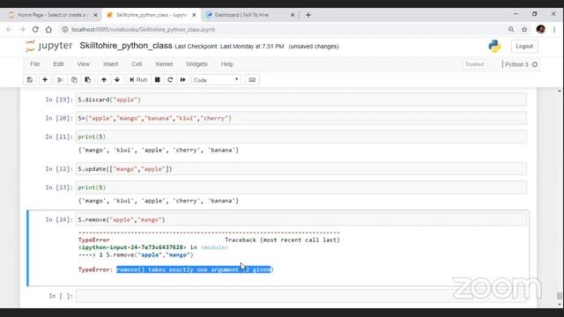This screenshot has width=564, height=317.
Task: Open the Insert menu
Action: point(110,64)
